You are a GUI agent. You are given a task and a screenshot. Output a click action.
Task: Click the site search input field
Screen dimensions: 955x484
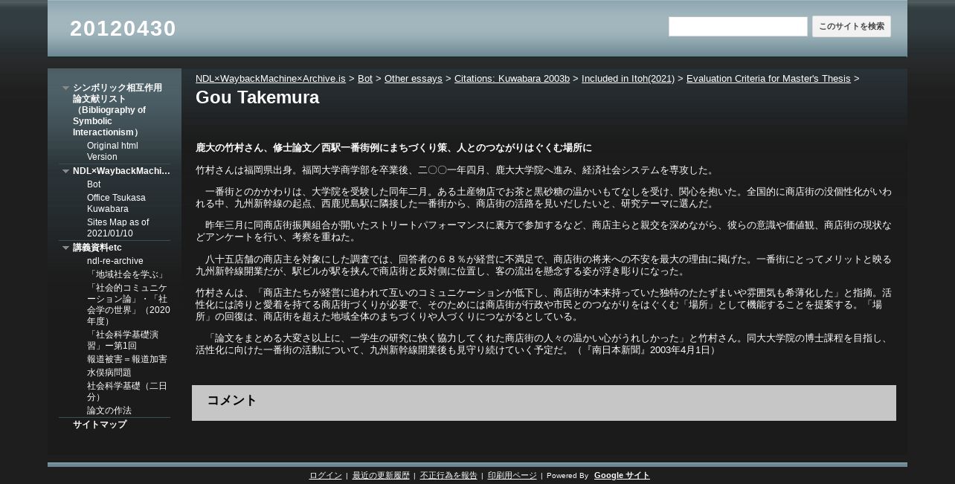[x=738, y=27]
